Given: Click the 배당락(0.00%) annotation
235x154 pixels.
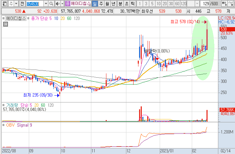Looking at the screenshot, I should point(157,51).
